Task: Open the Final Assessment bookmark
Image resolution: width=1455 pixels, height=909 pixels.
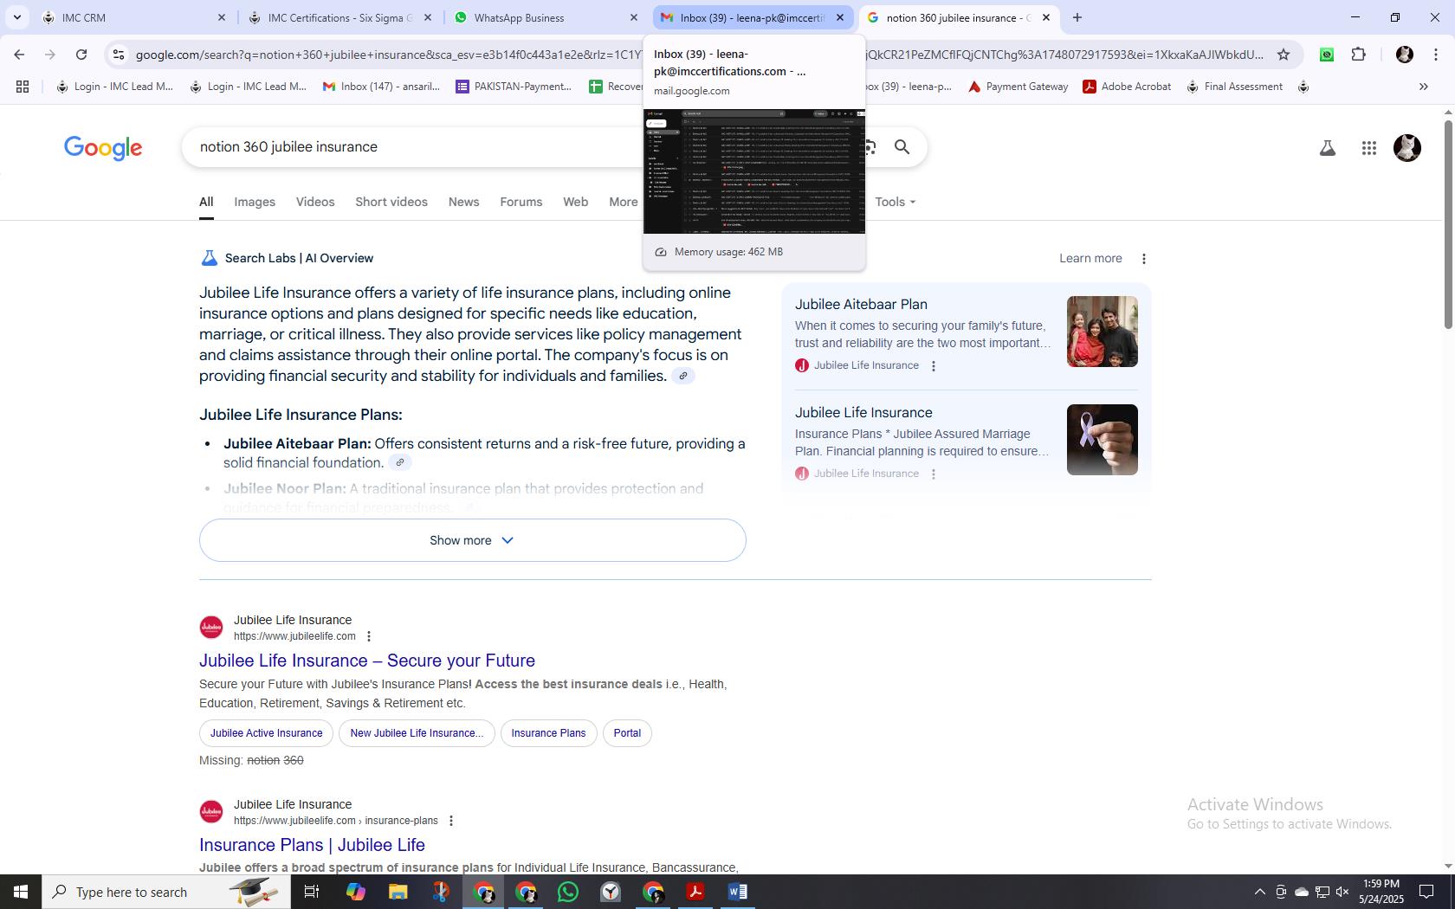Action: (x=1235, y=87)
